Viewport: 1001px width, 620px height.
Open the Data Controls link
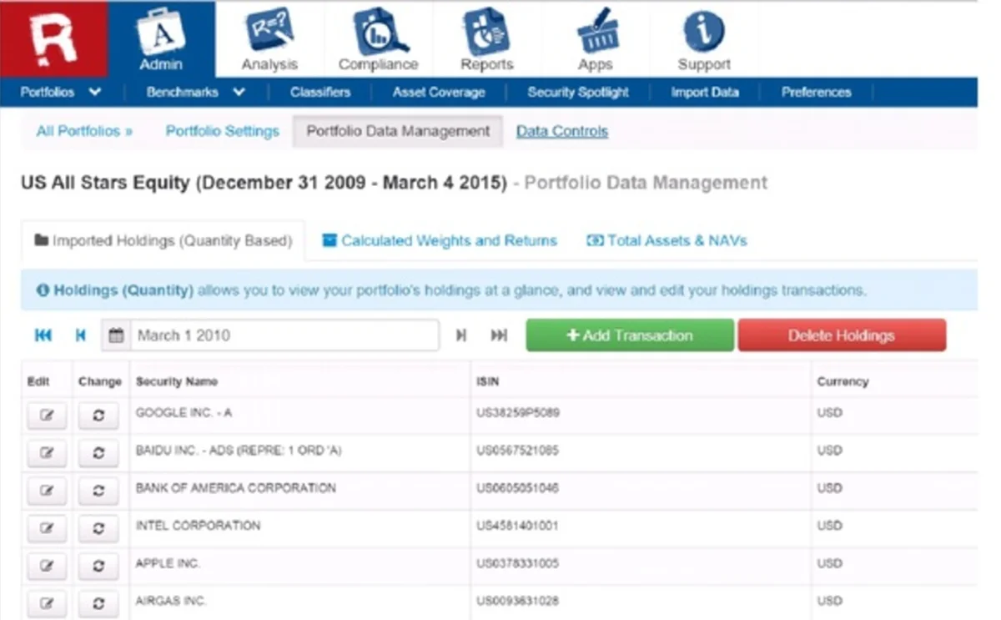point(562,131)
